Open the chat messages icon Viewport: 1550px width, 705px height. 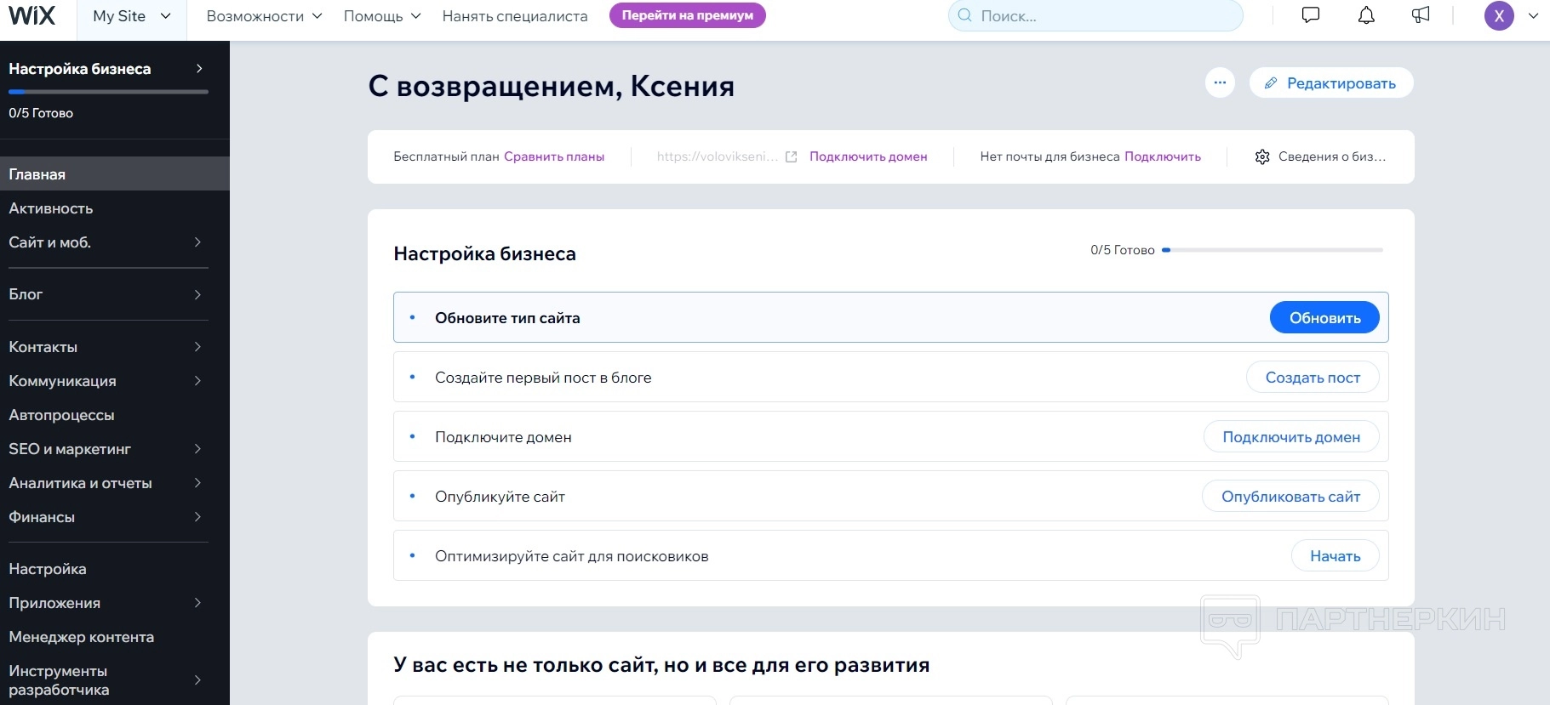pyautogui.click(x=1311, y=15)
